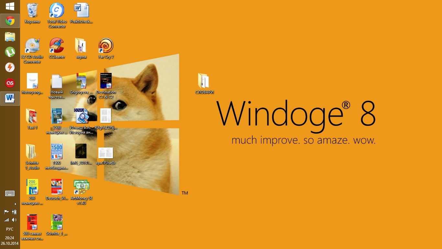Select the Schritte_1_... file

pos(57,225)
